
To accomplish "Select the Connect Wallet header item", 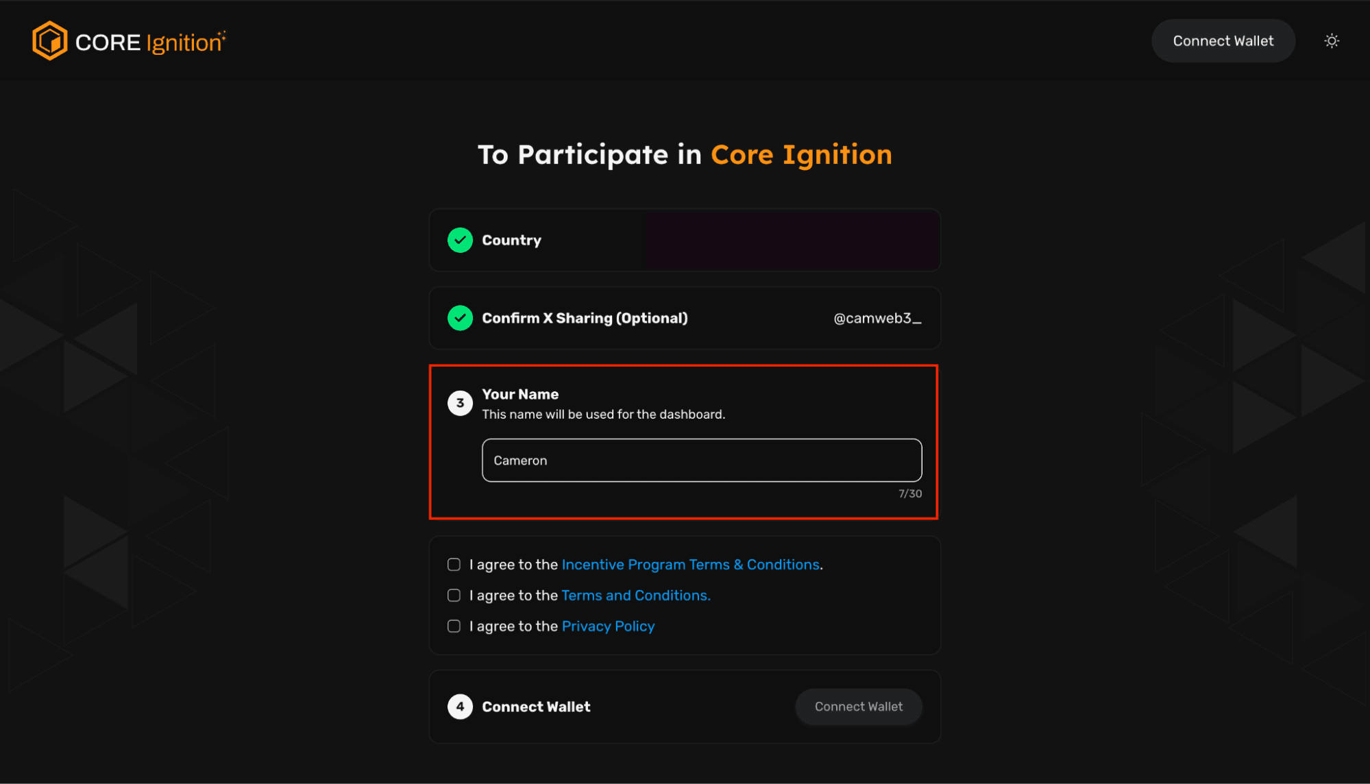I will click(1223, 40).
